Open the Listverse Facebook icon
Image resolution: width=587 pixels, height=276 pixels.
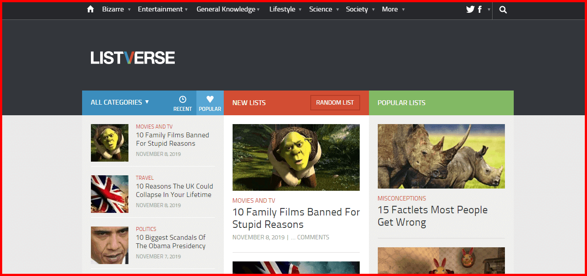[x=480, y=9]
